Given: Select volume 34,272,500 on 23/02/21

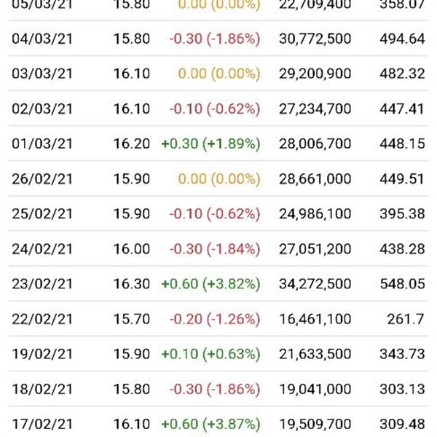Looking at the screenshot, I should 315,284.
